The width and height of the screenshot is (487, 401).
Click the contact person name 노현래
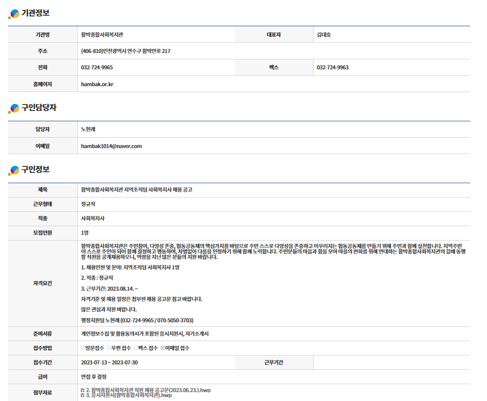(88, 130)
